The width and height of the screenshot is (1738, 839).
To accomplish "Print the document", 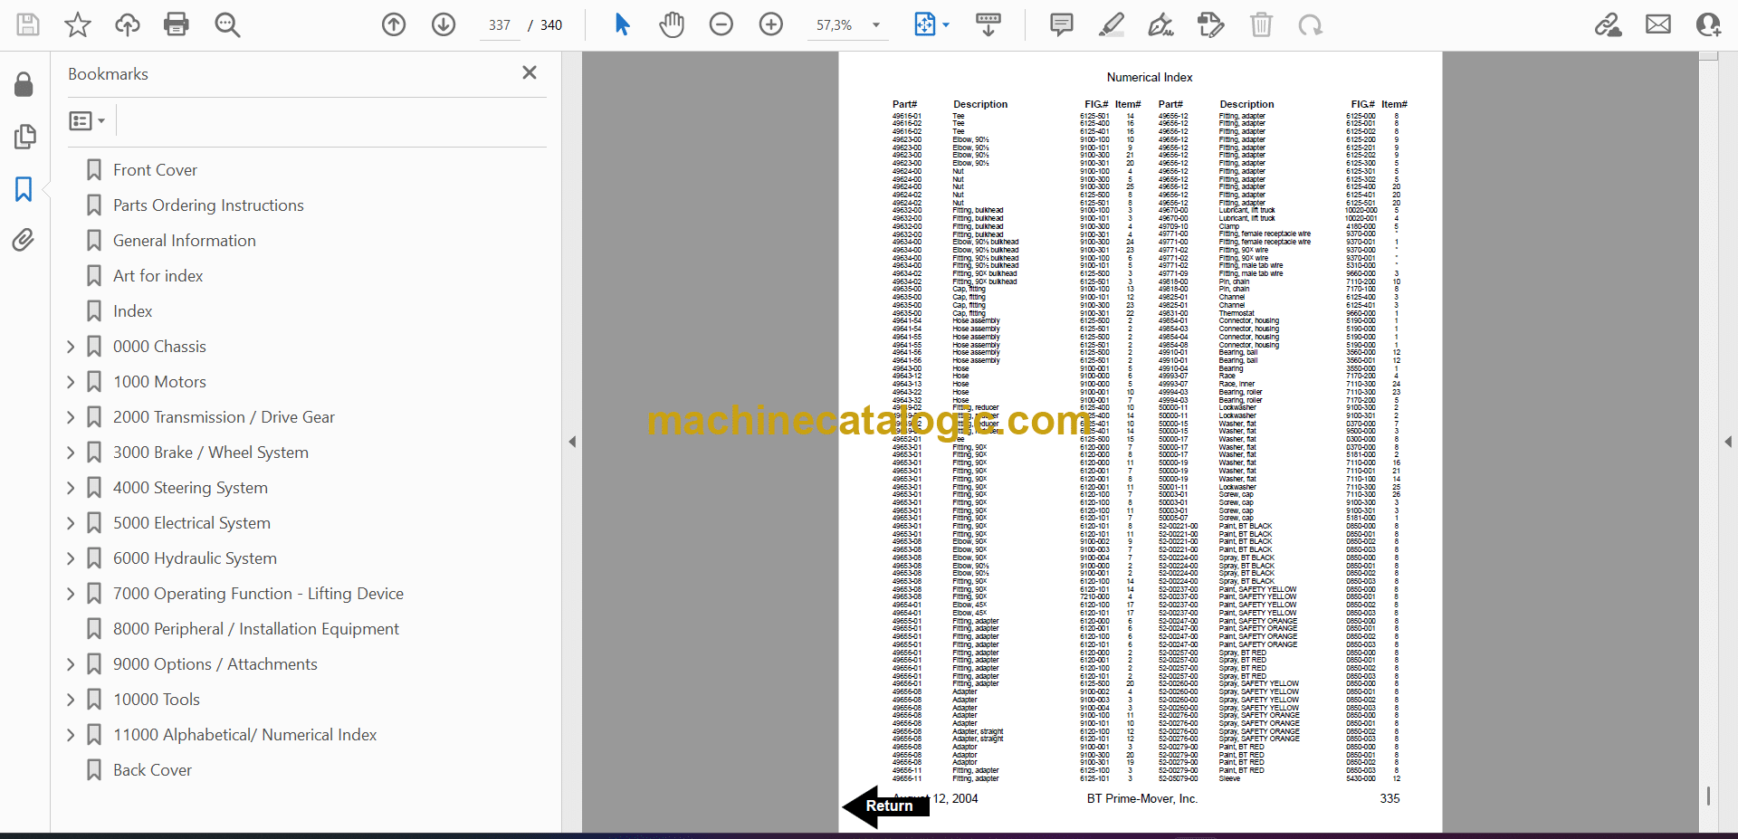I will point(177,24).
